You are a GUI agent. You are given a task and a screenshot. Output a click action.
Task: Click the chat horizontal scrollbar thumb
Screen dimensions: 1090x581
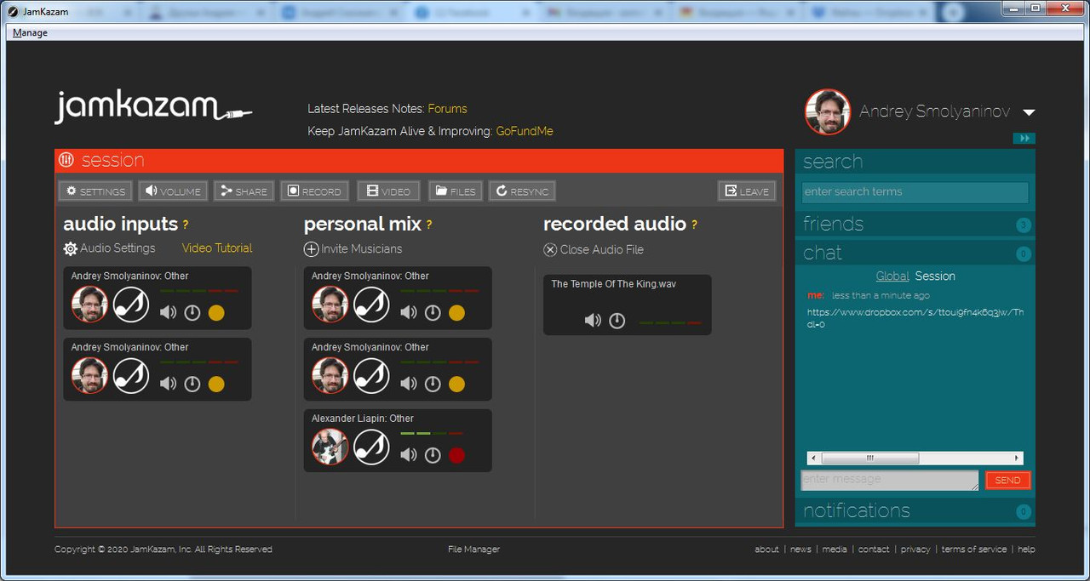(869, 458)
